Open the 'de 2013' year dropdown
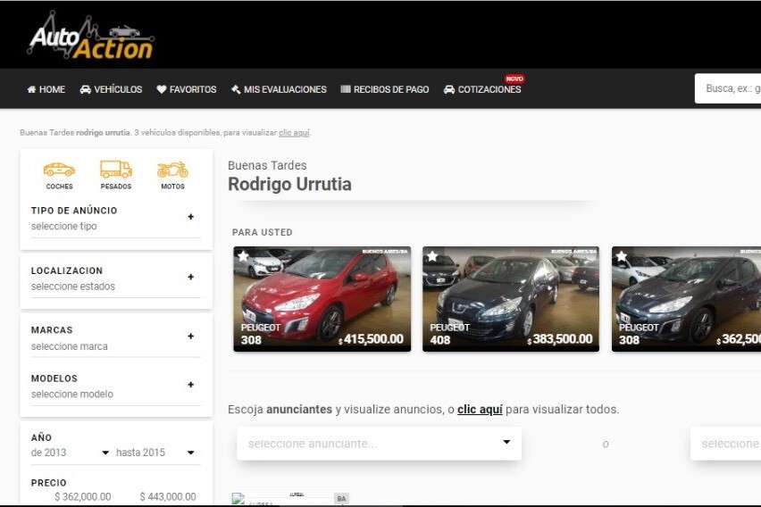The height and width of the screenshot is (507, 761). click(x=70, y=453)
